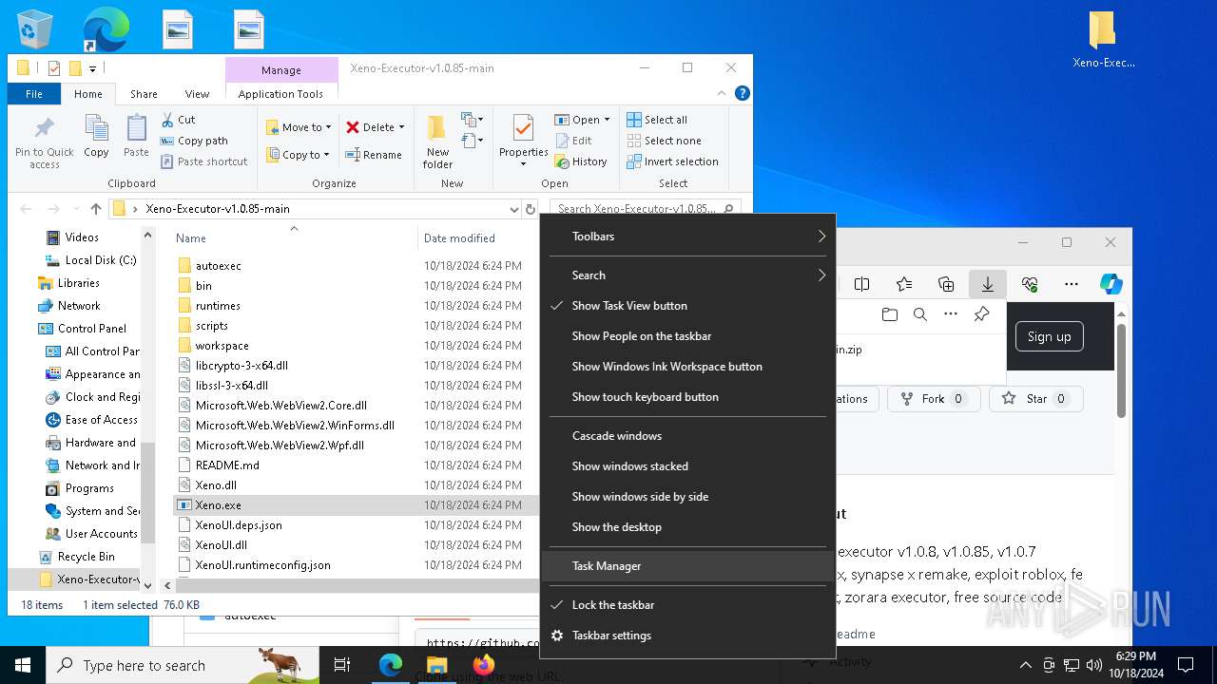Toggle Lock the taskbar option
Viewport: 1217px width, 684px height.
(x=688, y=605)
